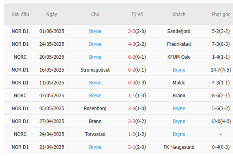Click the NORC league label dated 20/05/2025
Image resolution: width=233 pixels, height=156 pixels.
pyautogui.click(x=20, y=57)
